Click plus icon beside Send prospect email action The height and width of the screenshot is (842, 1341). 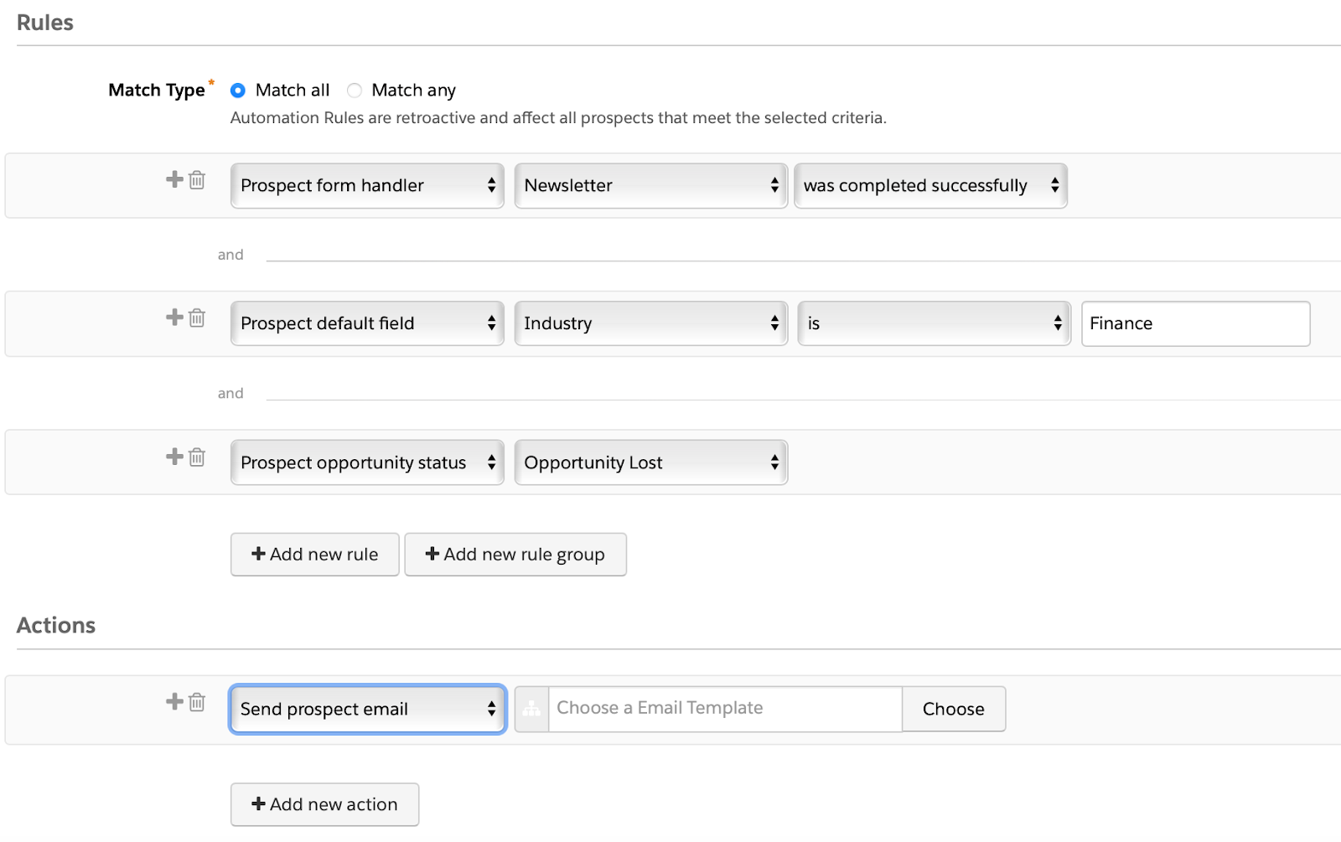pyautogui.click(x=174, y=701)
